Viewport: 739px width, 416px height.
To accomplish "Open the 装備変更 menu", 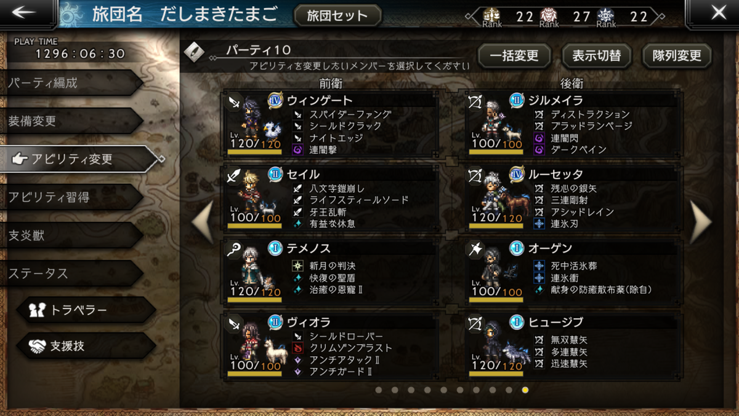I will (71, 121).
